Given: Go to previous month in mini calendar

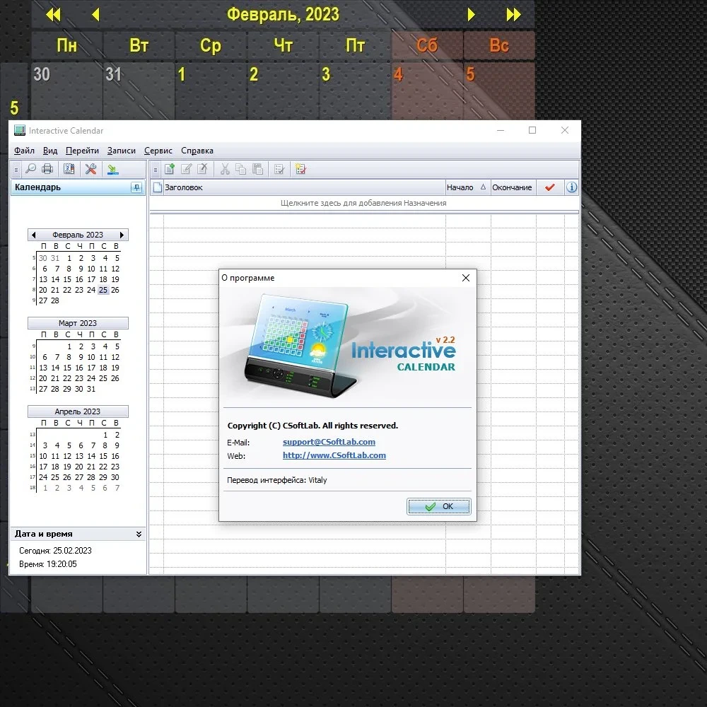Looking at the screenshot, I should click(x=34, y=235).
